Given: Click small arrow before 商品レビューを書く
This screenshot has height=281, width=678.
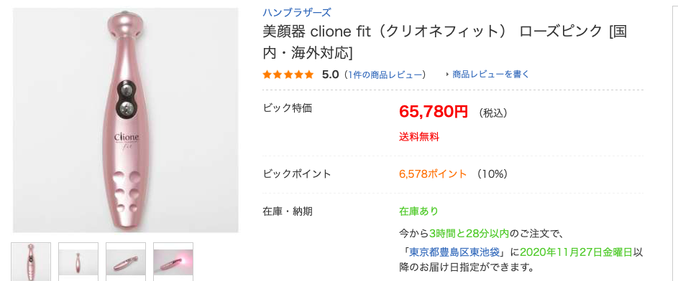Looking at the screenshot, I should coord(447,75).
